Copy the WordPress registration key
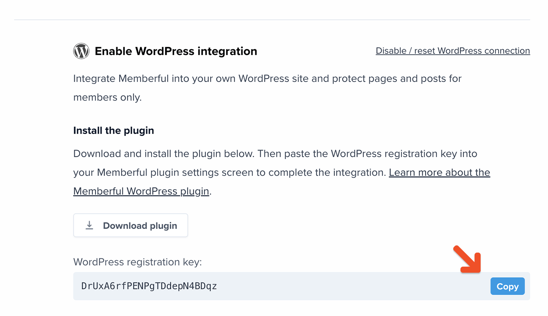The width and height of the screenshot is (548, 316). click(507, 286)
